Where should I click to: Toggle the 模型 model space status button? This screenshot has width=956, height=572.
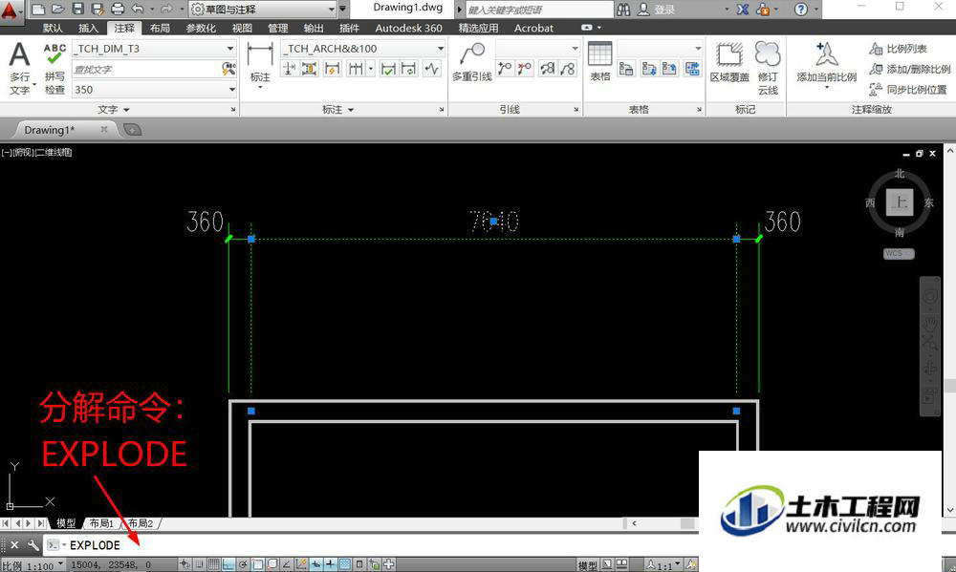(x=587, y=565)
